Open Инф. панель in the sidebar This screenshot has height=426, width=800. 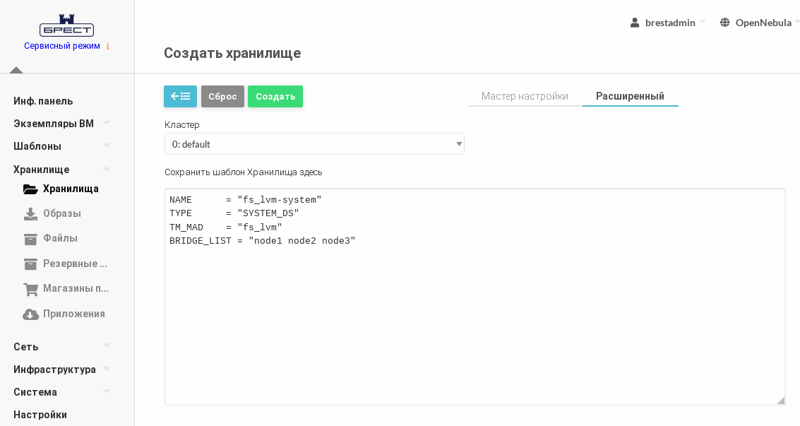(x=43, y=101)
